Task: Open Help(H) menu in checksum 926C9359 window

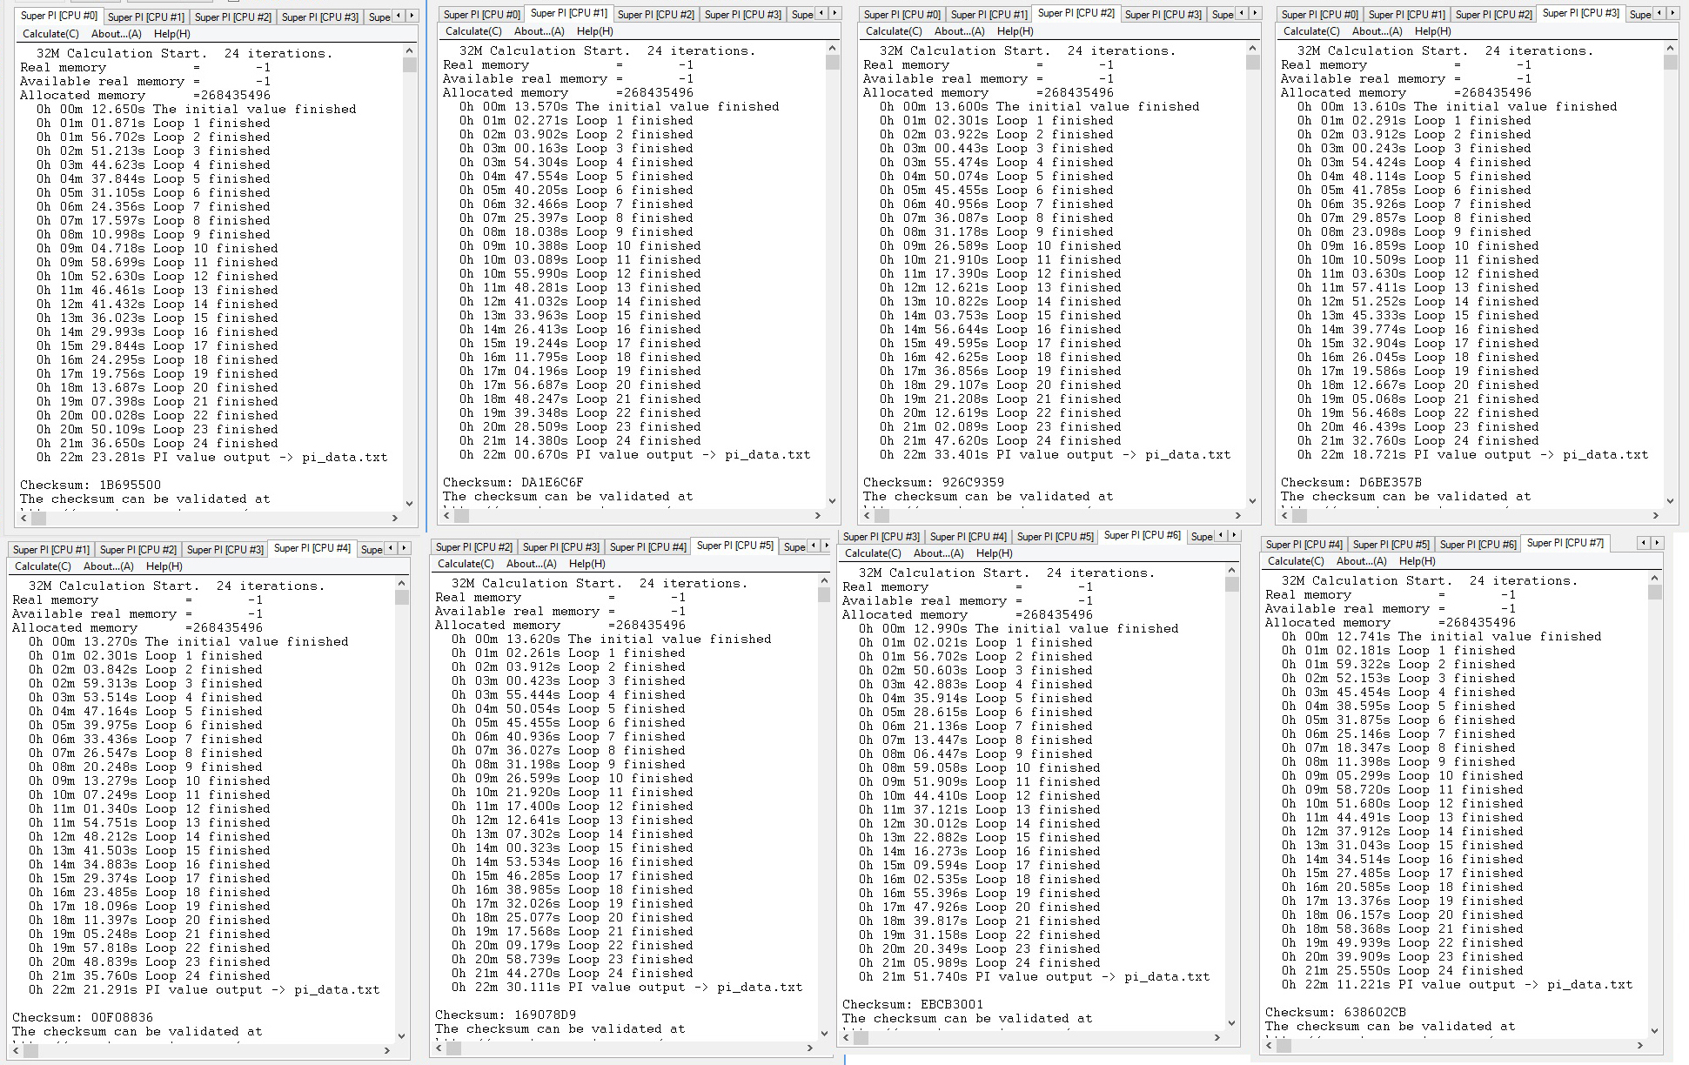Action: point(1015,31)
